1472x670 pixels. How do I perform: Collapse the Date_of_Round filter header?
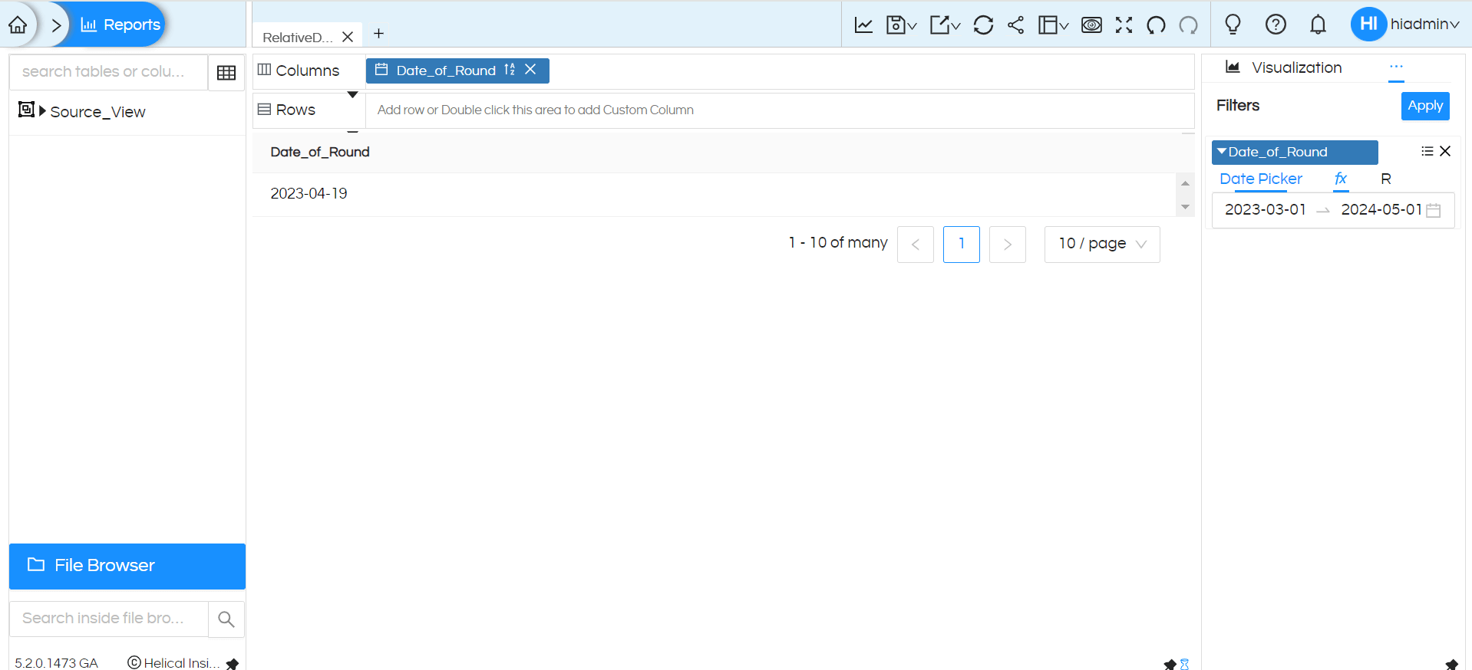tap(1295, 152)
